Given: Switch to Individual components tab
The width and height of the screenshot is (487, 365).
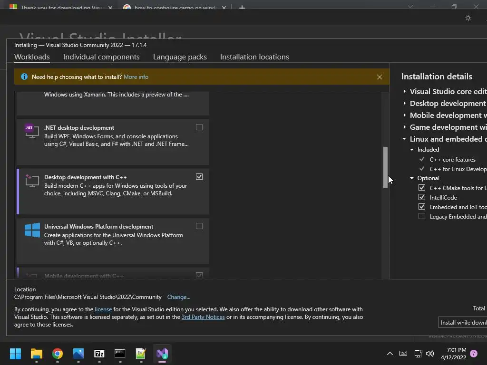Looking at the screenshot, I should point(101,57).
